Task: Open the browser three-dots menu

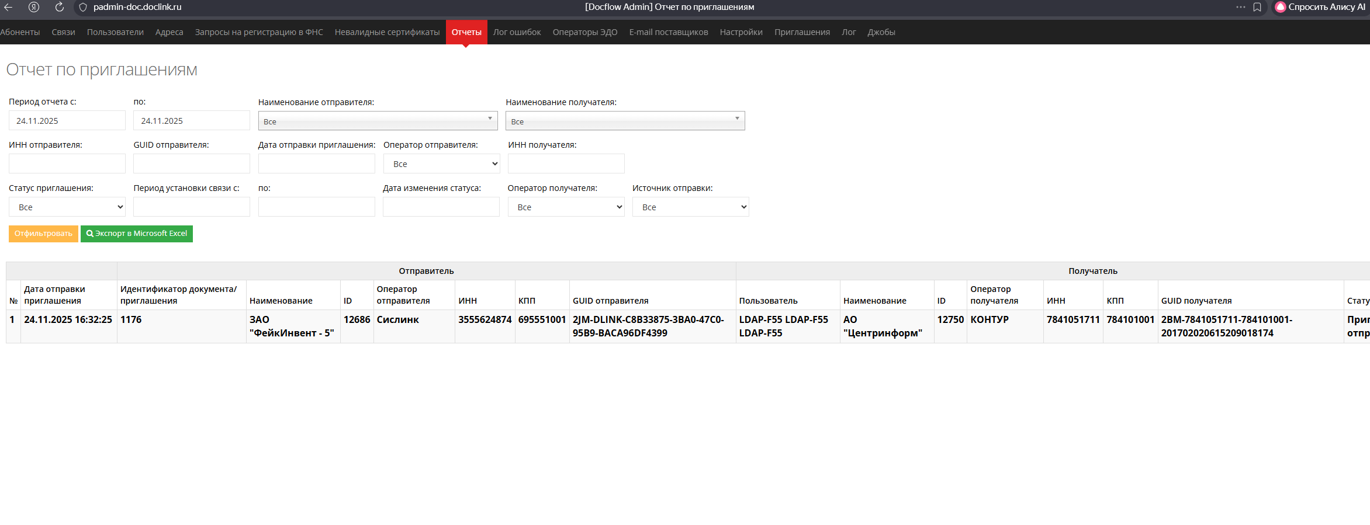Action: 1240,7
